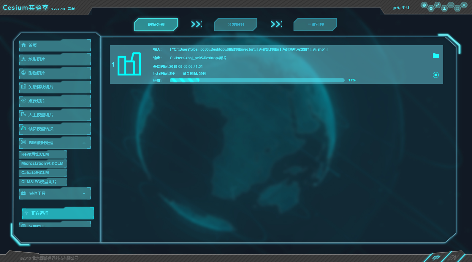Click the input path ending 上海.shp
The image size is (472, 262).
coord(249,49)
